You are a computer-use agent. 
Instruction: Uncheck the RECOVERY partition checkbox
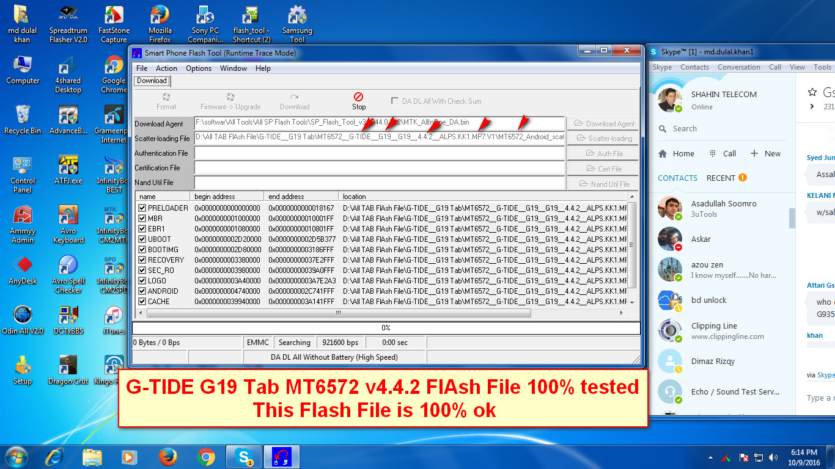(x=142, y=260)
